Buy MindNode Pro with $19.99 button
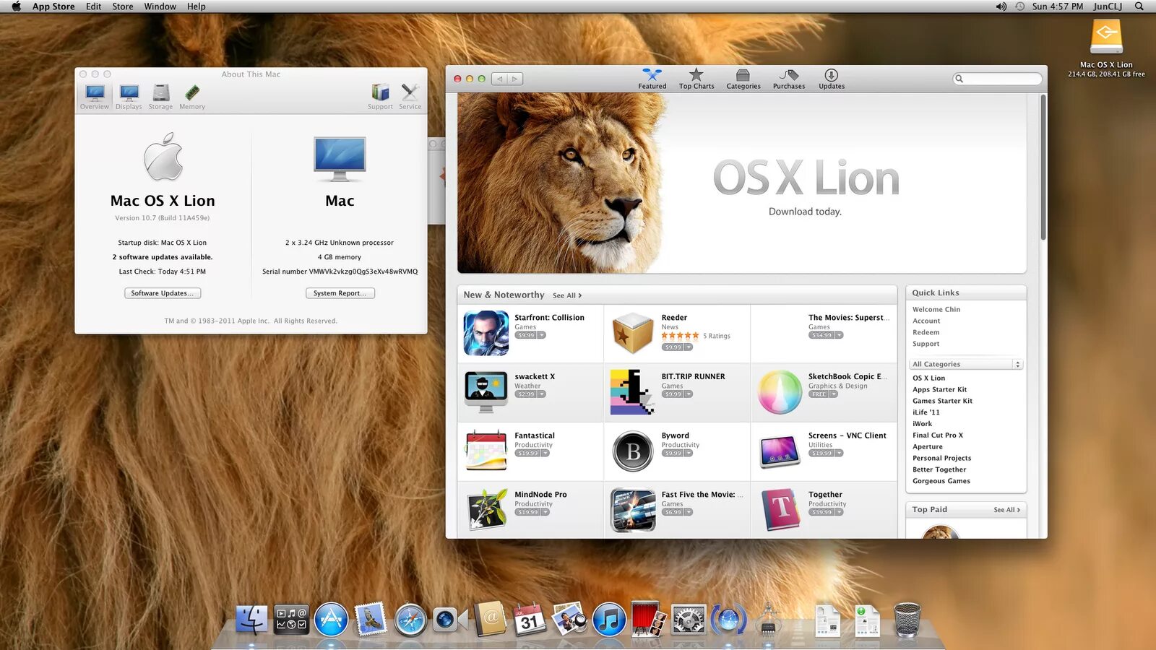The width and height of the screenshot is (1156, 650). 527,512
